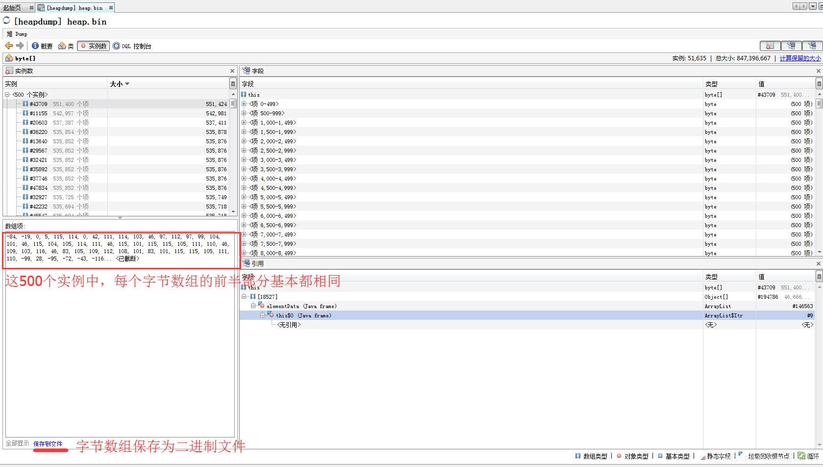Switch to the 起始页 tab
The width and height of the screenshot is (823, 467).
pos(12,7)
